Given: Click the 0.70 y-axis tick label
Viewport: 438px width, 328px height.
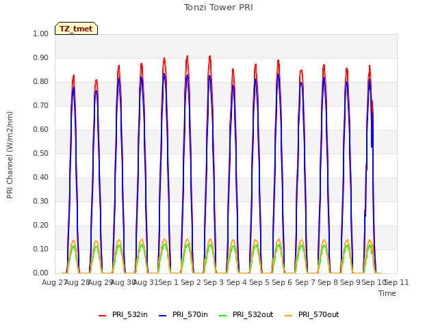Looking at the screenshot, I should (x=41, y=106).
